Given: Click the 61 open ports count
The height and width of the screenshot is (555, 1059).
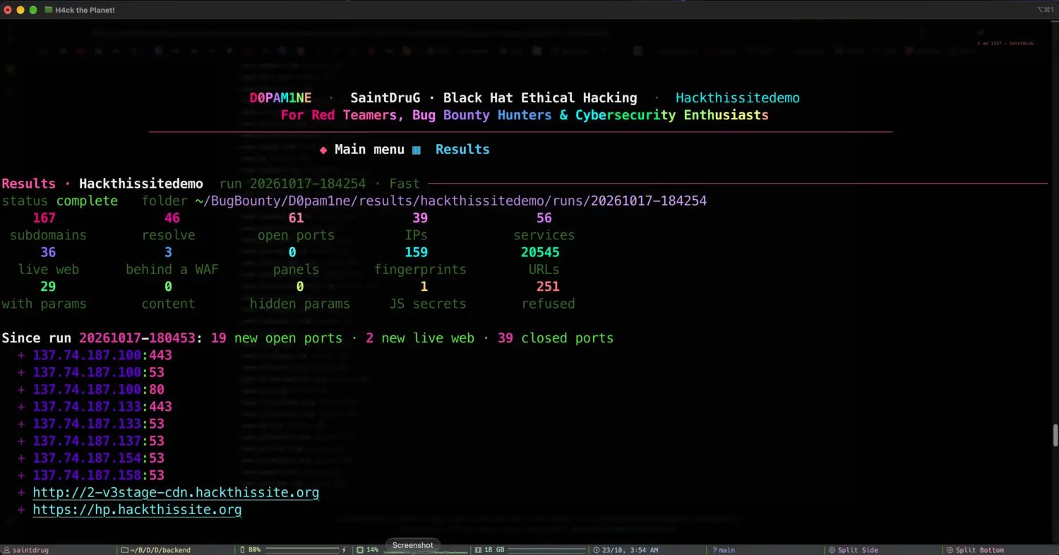Looking at the screenshot, I should click(x=296, y=218).
